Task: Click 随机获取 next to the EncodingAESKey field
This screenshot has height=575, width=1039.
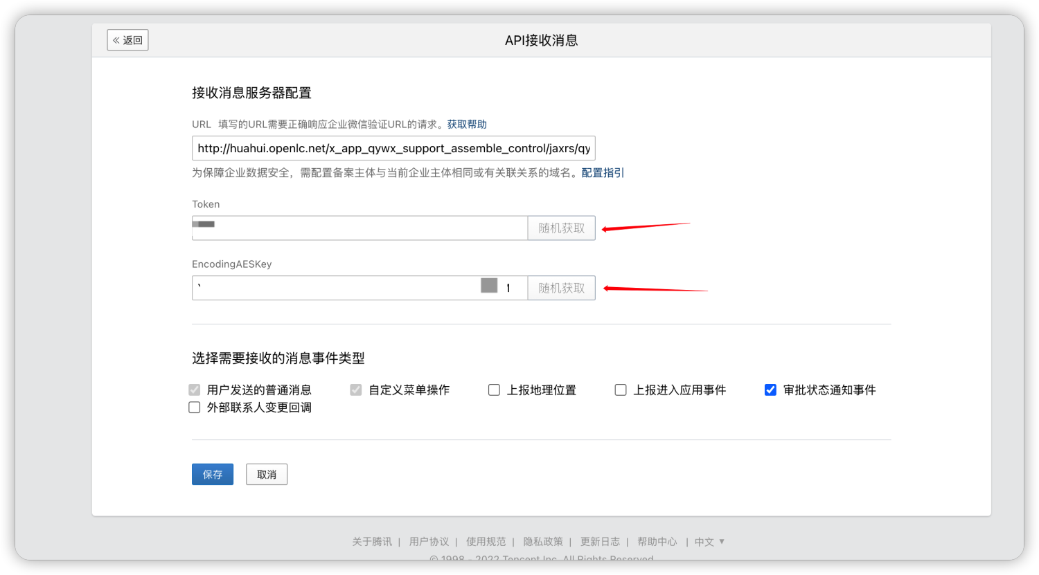Action: click(x=561, y=288)
